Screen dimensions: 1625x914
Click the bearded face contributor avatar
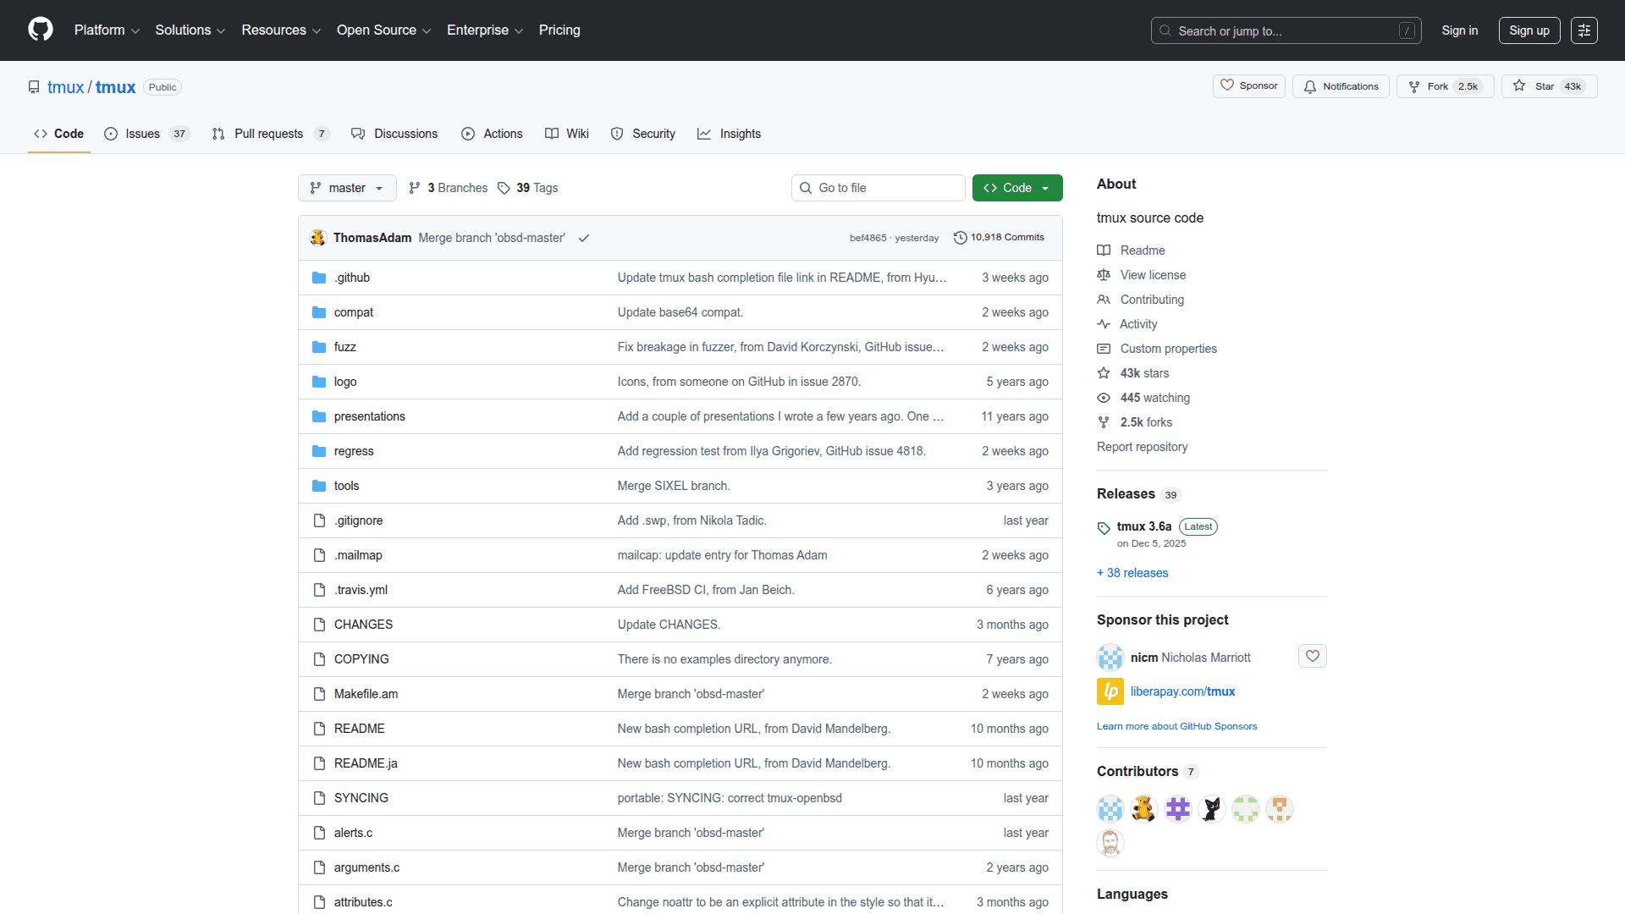click(1110, 843)
